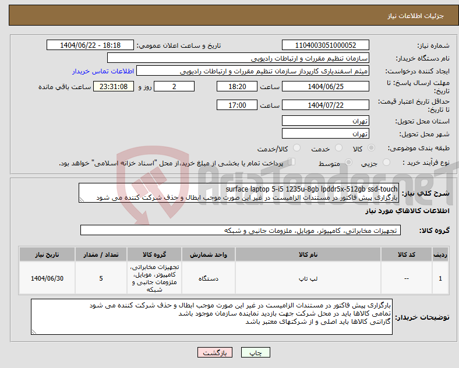Click the ردیف column header
The image size is (459, 368).
point(440,254)
